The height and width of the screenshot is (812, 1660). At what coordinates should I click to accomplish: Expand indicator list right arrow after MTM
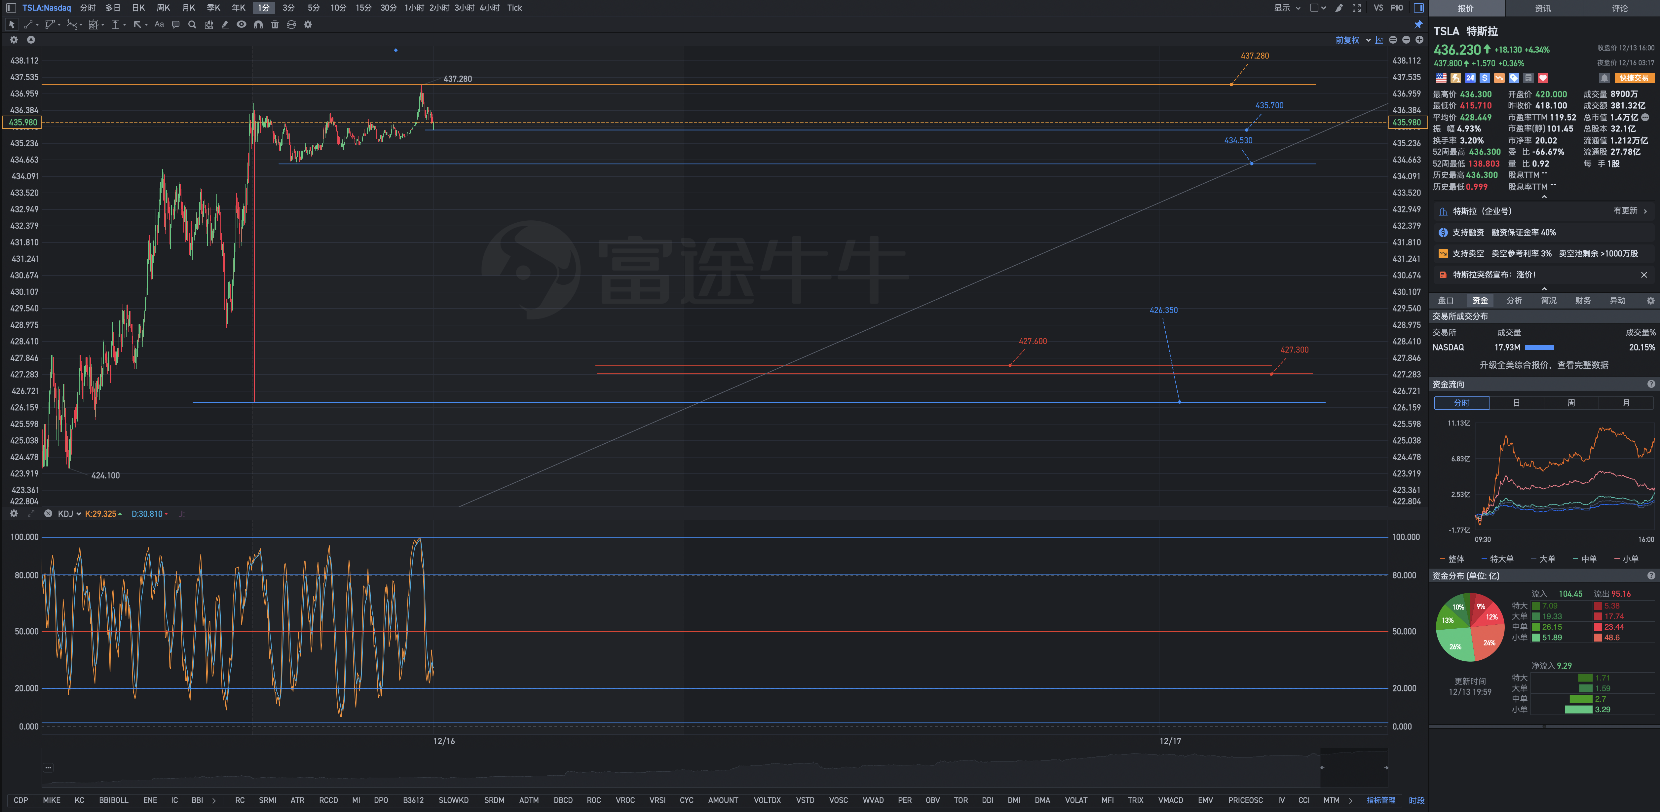click(x=1350, y=800)
